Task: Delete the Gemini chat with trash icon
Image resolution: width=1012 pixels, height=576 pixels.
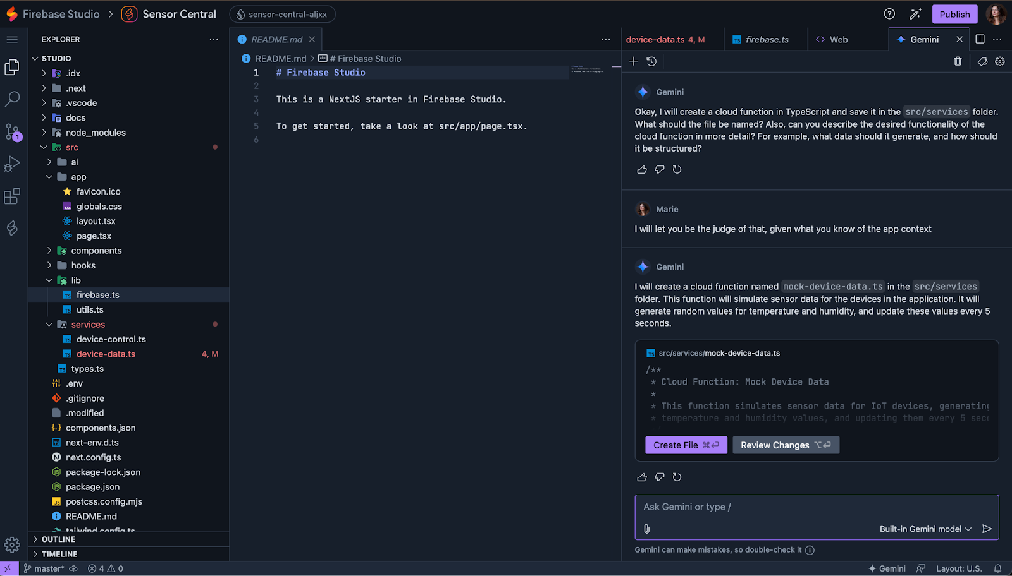Action: click(958, 61)
